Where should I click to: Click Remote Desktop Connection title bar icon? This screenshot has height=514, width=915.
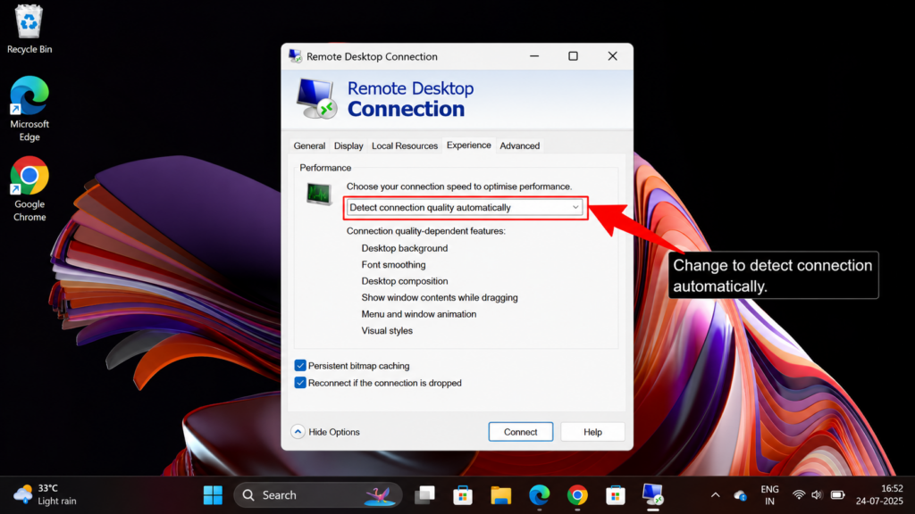(295, 56)
